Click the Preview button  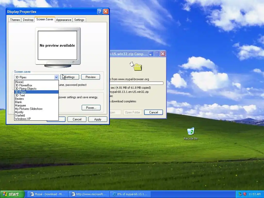[x=90, y=77]
